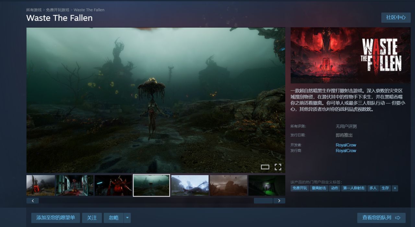Select the blue misty wreckage thumbnail
The width and height of the screenshot is (415, 227).
pyautogui.click(x=190, y=185)
